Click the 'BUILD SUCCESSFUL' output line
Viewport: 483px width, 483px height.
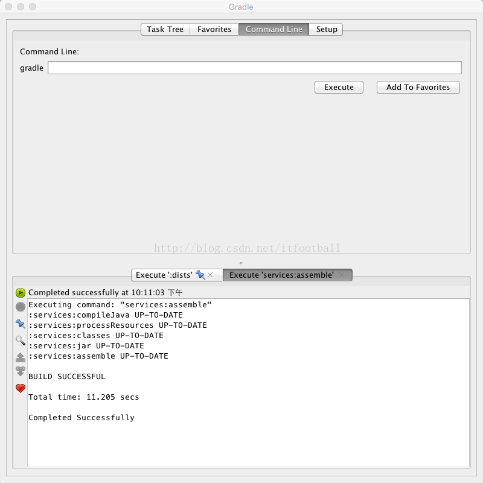point(67,376)
